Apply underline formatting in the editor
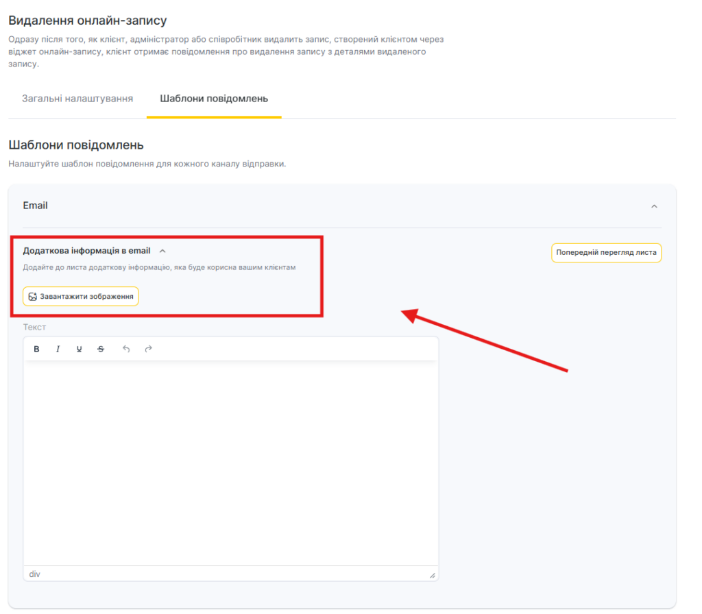 point(80,349)
